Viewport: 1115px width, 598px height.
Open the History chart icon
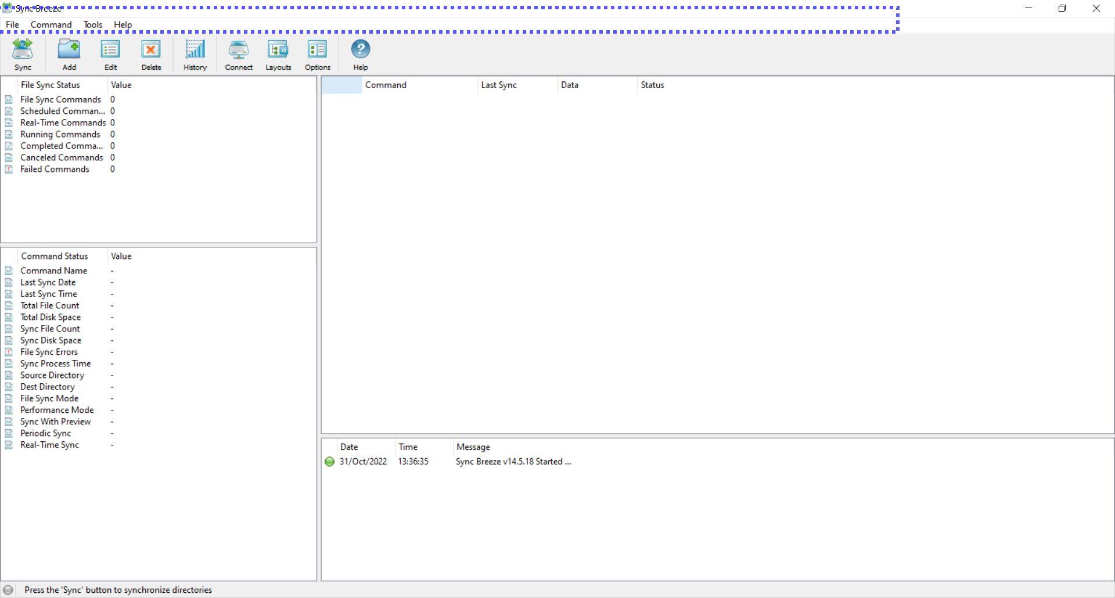195,55
